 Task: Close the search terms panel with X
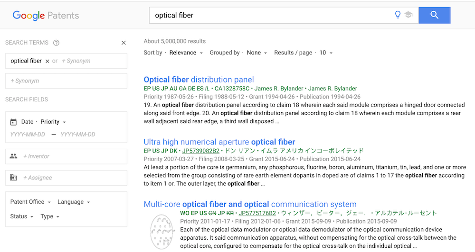(x=123, y=43)
